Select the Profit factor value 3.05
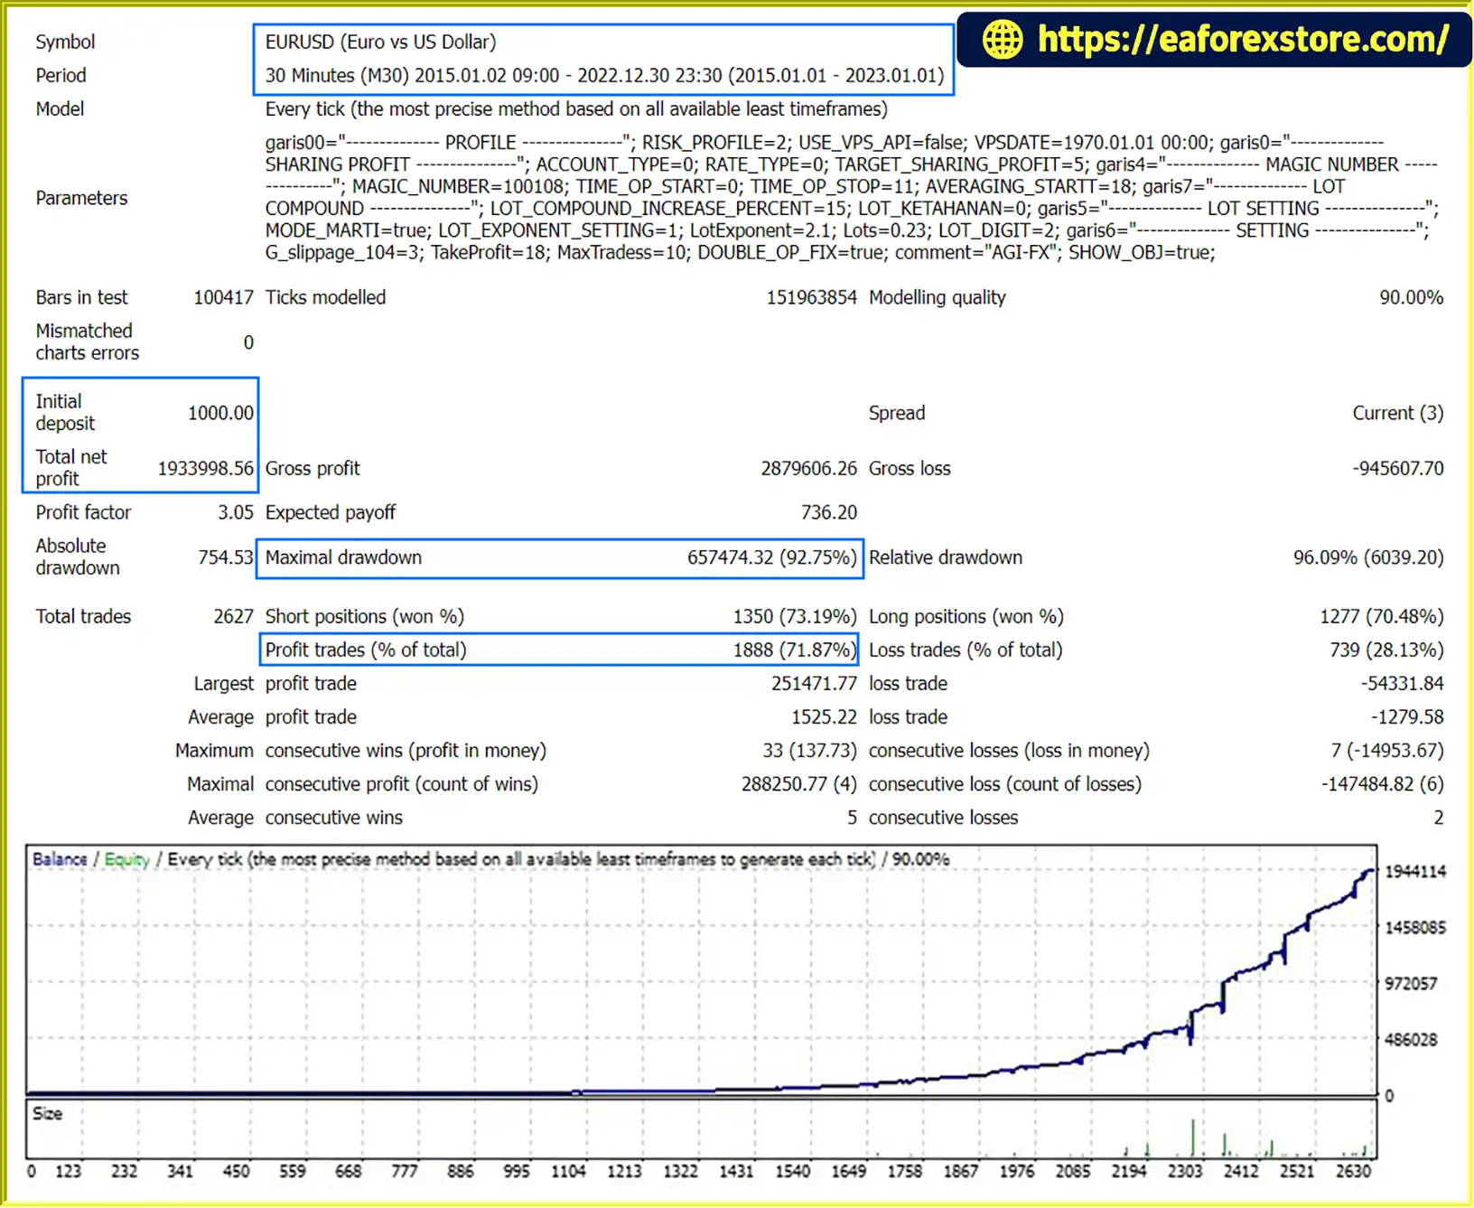 [x=236, y=512]
